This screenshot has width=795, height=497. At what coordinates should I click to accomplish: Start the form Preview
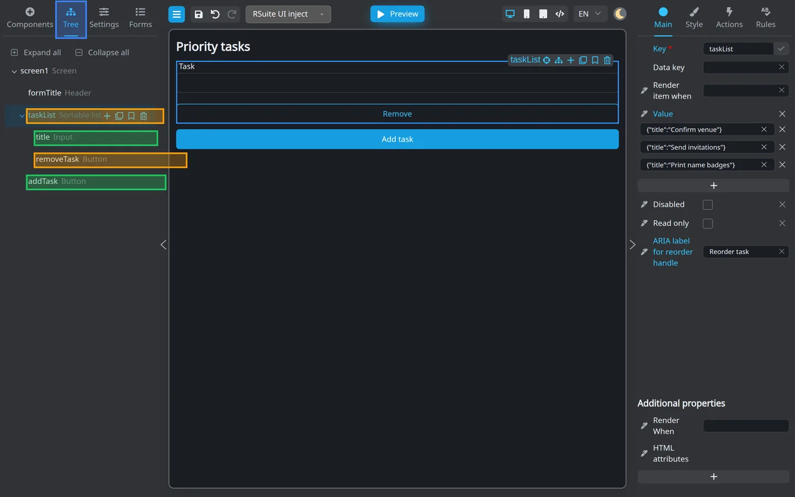click(397, 14)
